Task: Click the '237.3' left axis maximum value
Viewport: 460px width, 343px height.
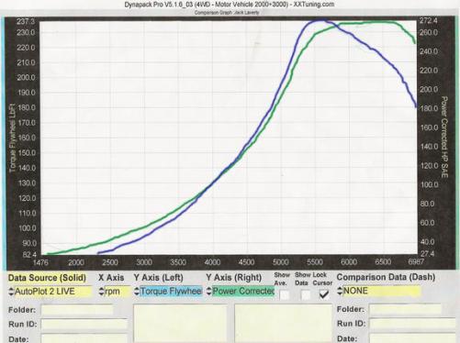Action: point(26,22)
